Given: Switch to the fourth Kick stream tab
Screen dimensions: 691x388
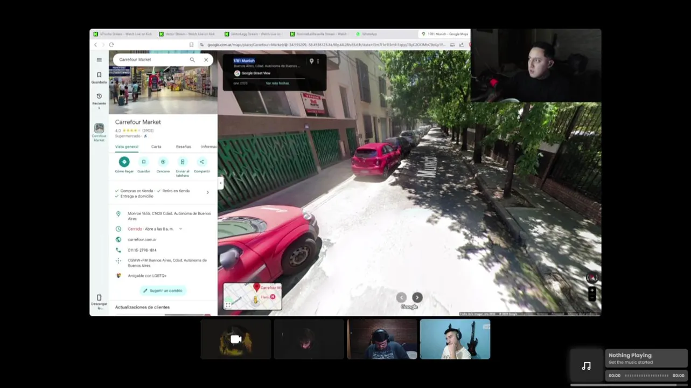Looking at the screenshot, I should [318, 34].
